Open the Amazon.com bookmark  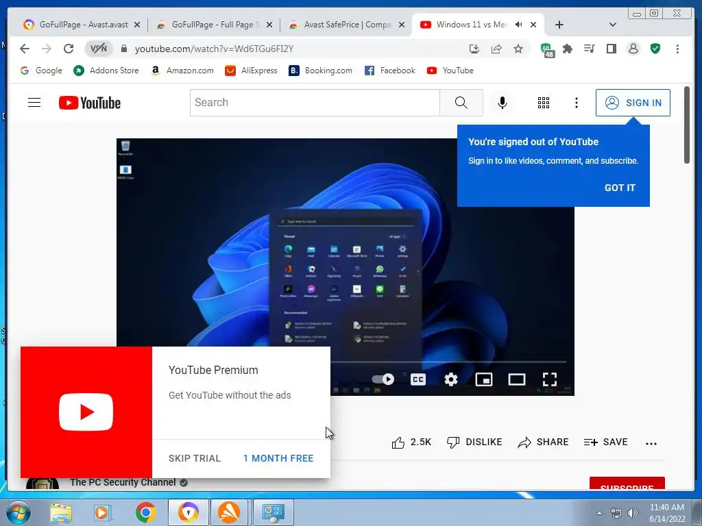182,71
